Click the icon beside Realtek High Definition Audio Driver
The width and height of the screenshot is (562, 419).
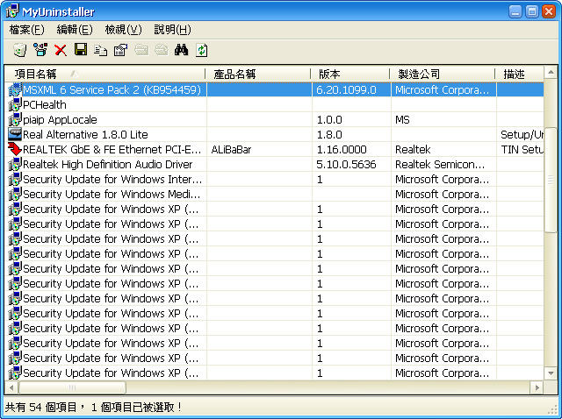pos(15,164)
